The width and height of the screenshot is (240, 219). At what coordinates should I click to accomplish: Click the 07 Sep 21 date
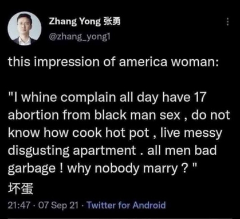click(58, 205)
